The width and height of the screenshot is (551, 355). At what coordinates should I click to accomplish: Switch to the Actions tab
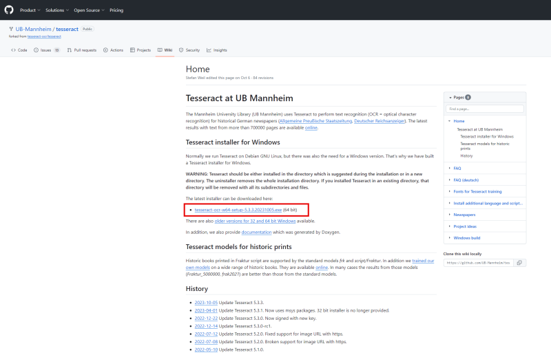114,50
